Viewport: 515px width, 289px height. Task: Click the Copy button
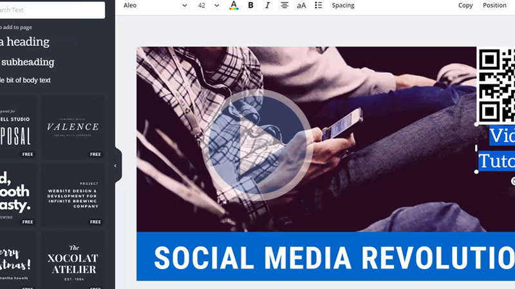(465, 5)
